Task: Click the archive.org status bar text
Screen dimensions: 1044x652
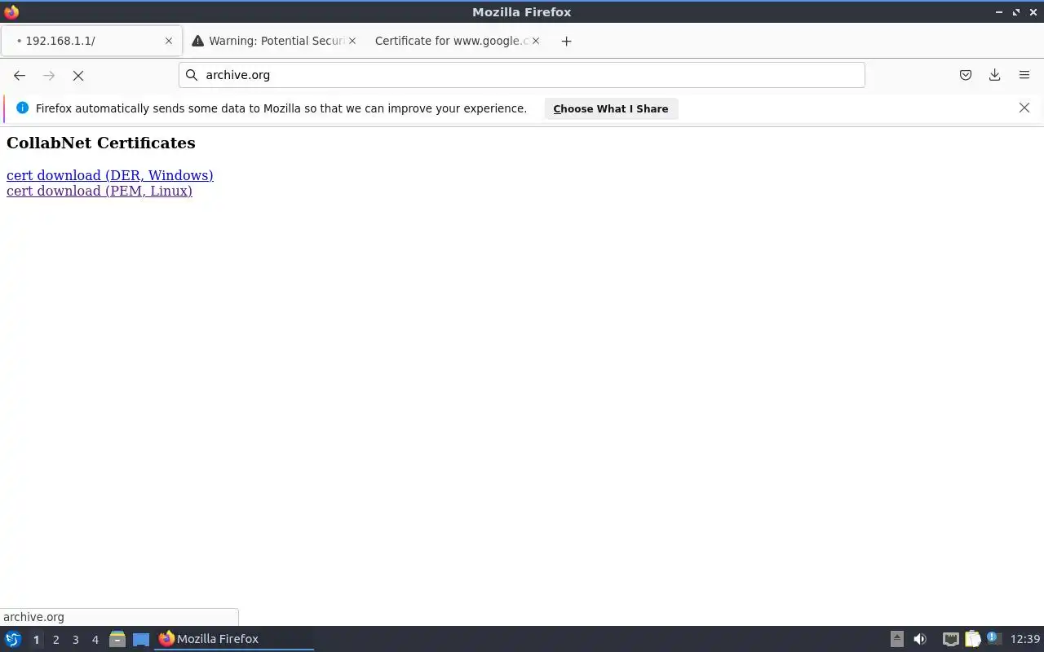Action: click(33, 617)
